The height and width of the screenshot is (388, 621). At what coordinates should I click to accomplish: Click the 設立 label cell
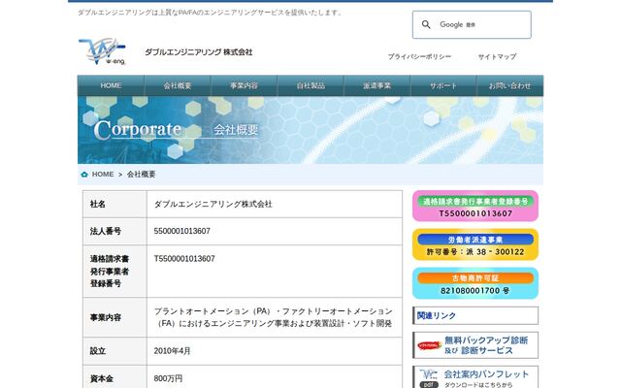(114, 351)
